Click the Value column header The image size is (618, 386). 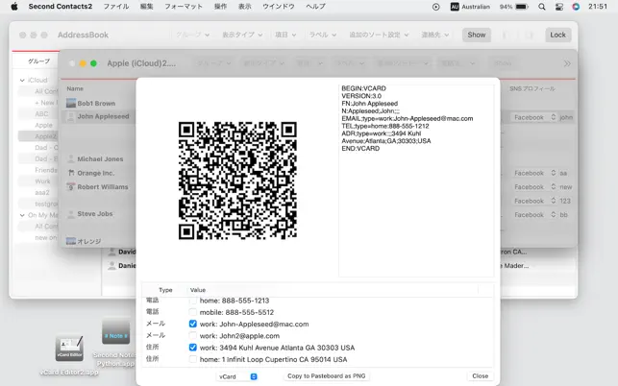tap(197, 290)
